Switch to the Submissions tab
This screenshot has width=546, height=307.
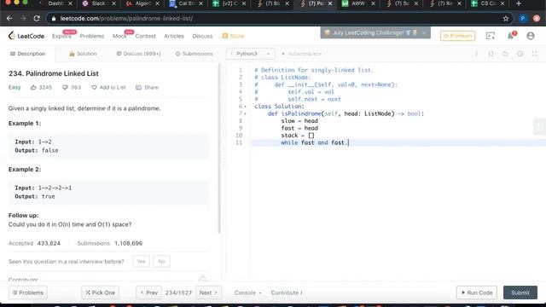194,54
